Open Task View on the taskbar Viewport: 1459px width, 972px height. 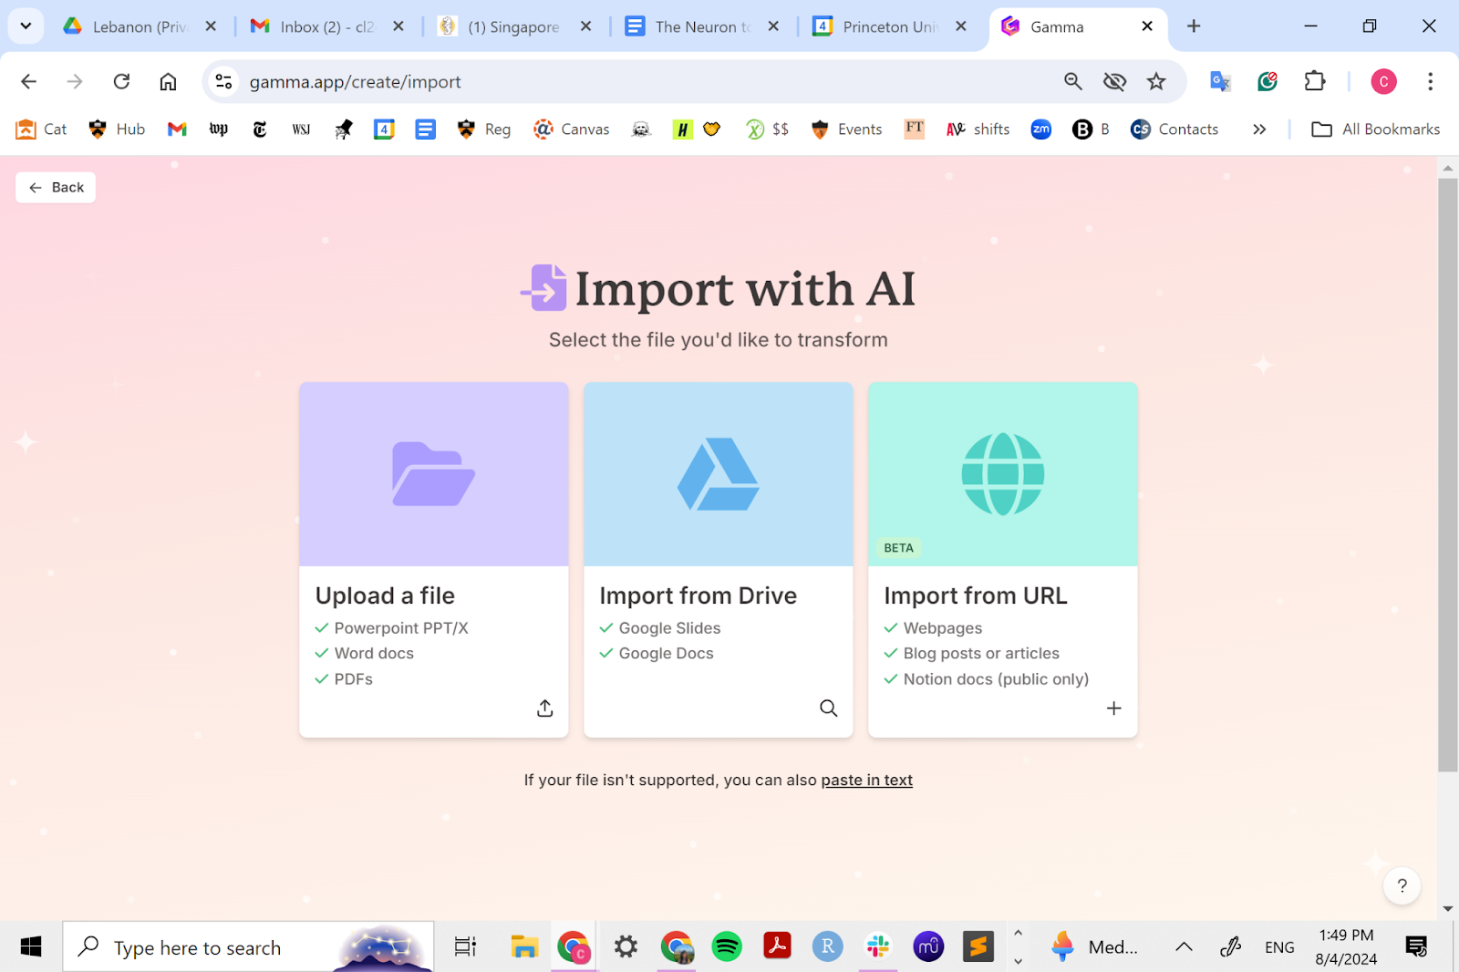(465, 947)
